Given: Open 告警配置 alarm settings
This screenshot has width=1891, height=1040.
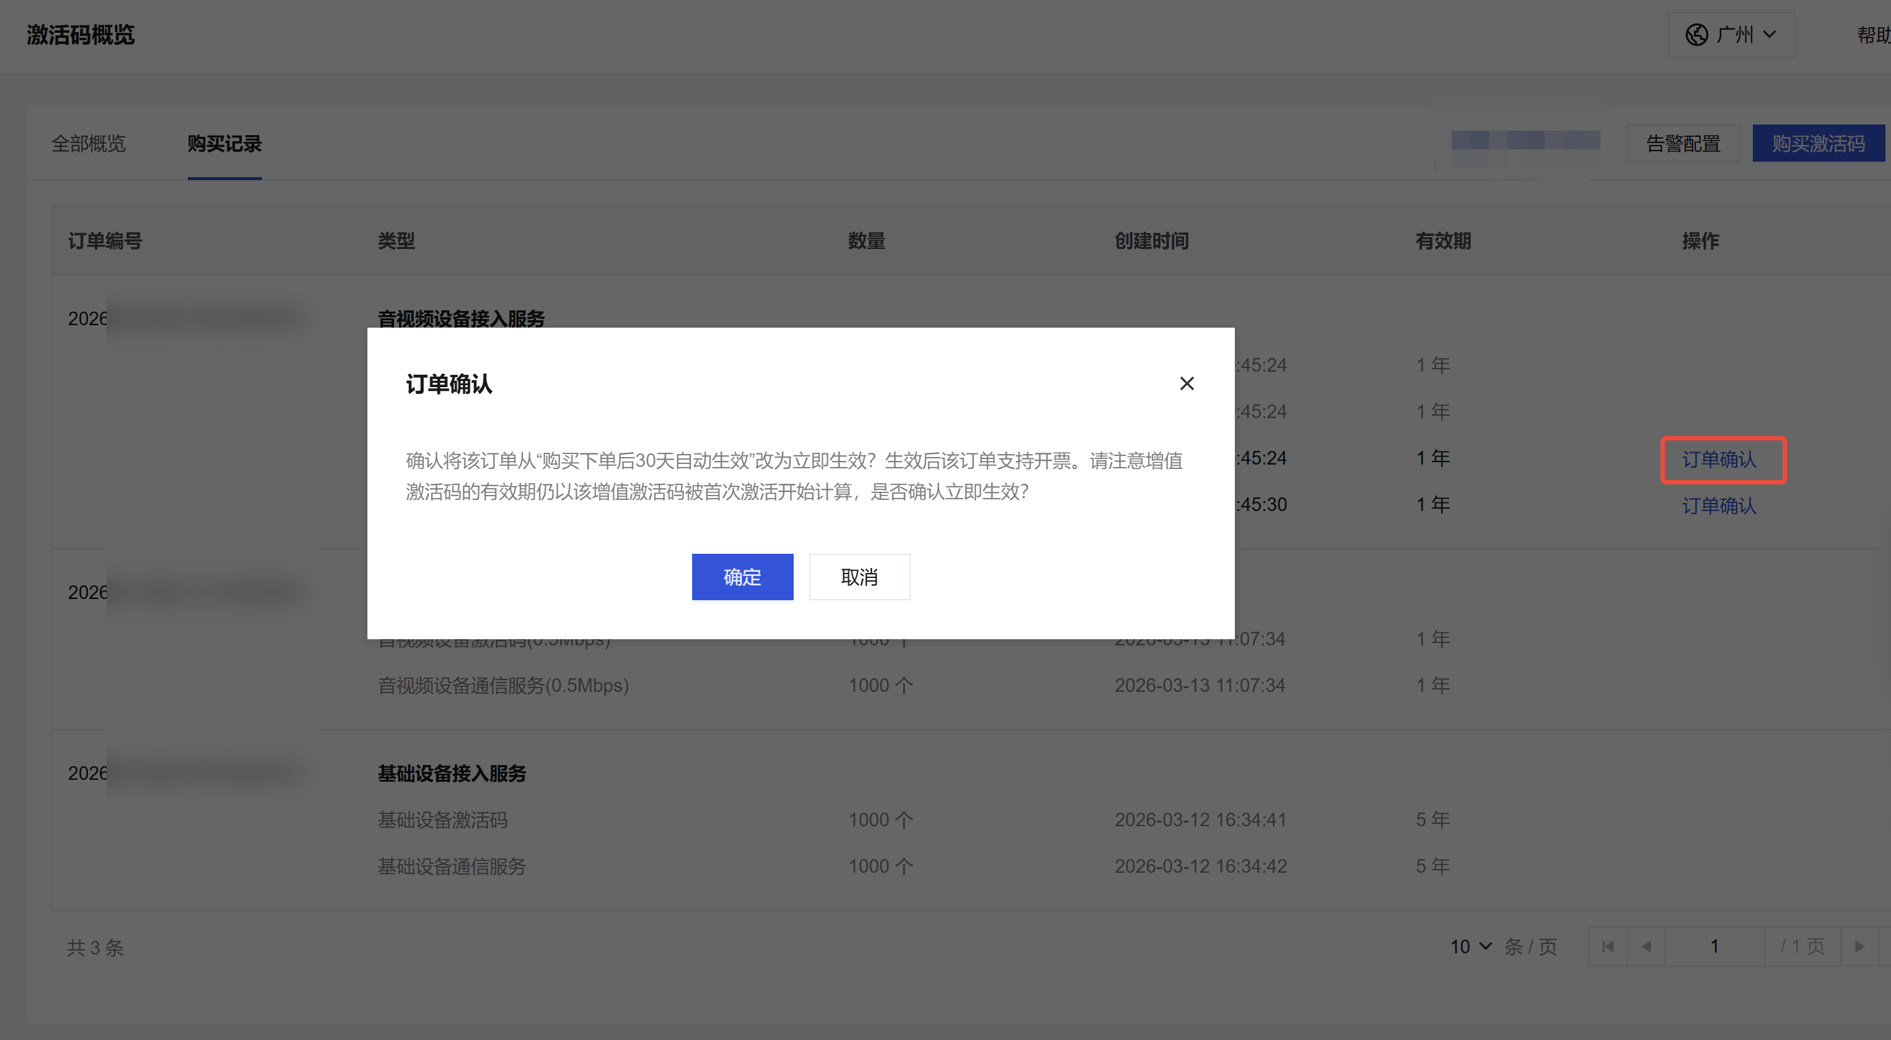Looking at the screenshot, I should [1683, 143].
